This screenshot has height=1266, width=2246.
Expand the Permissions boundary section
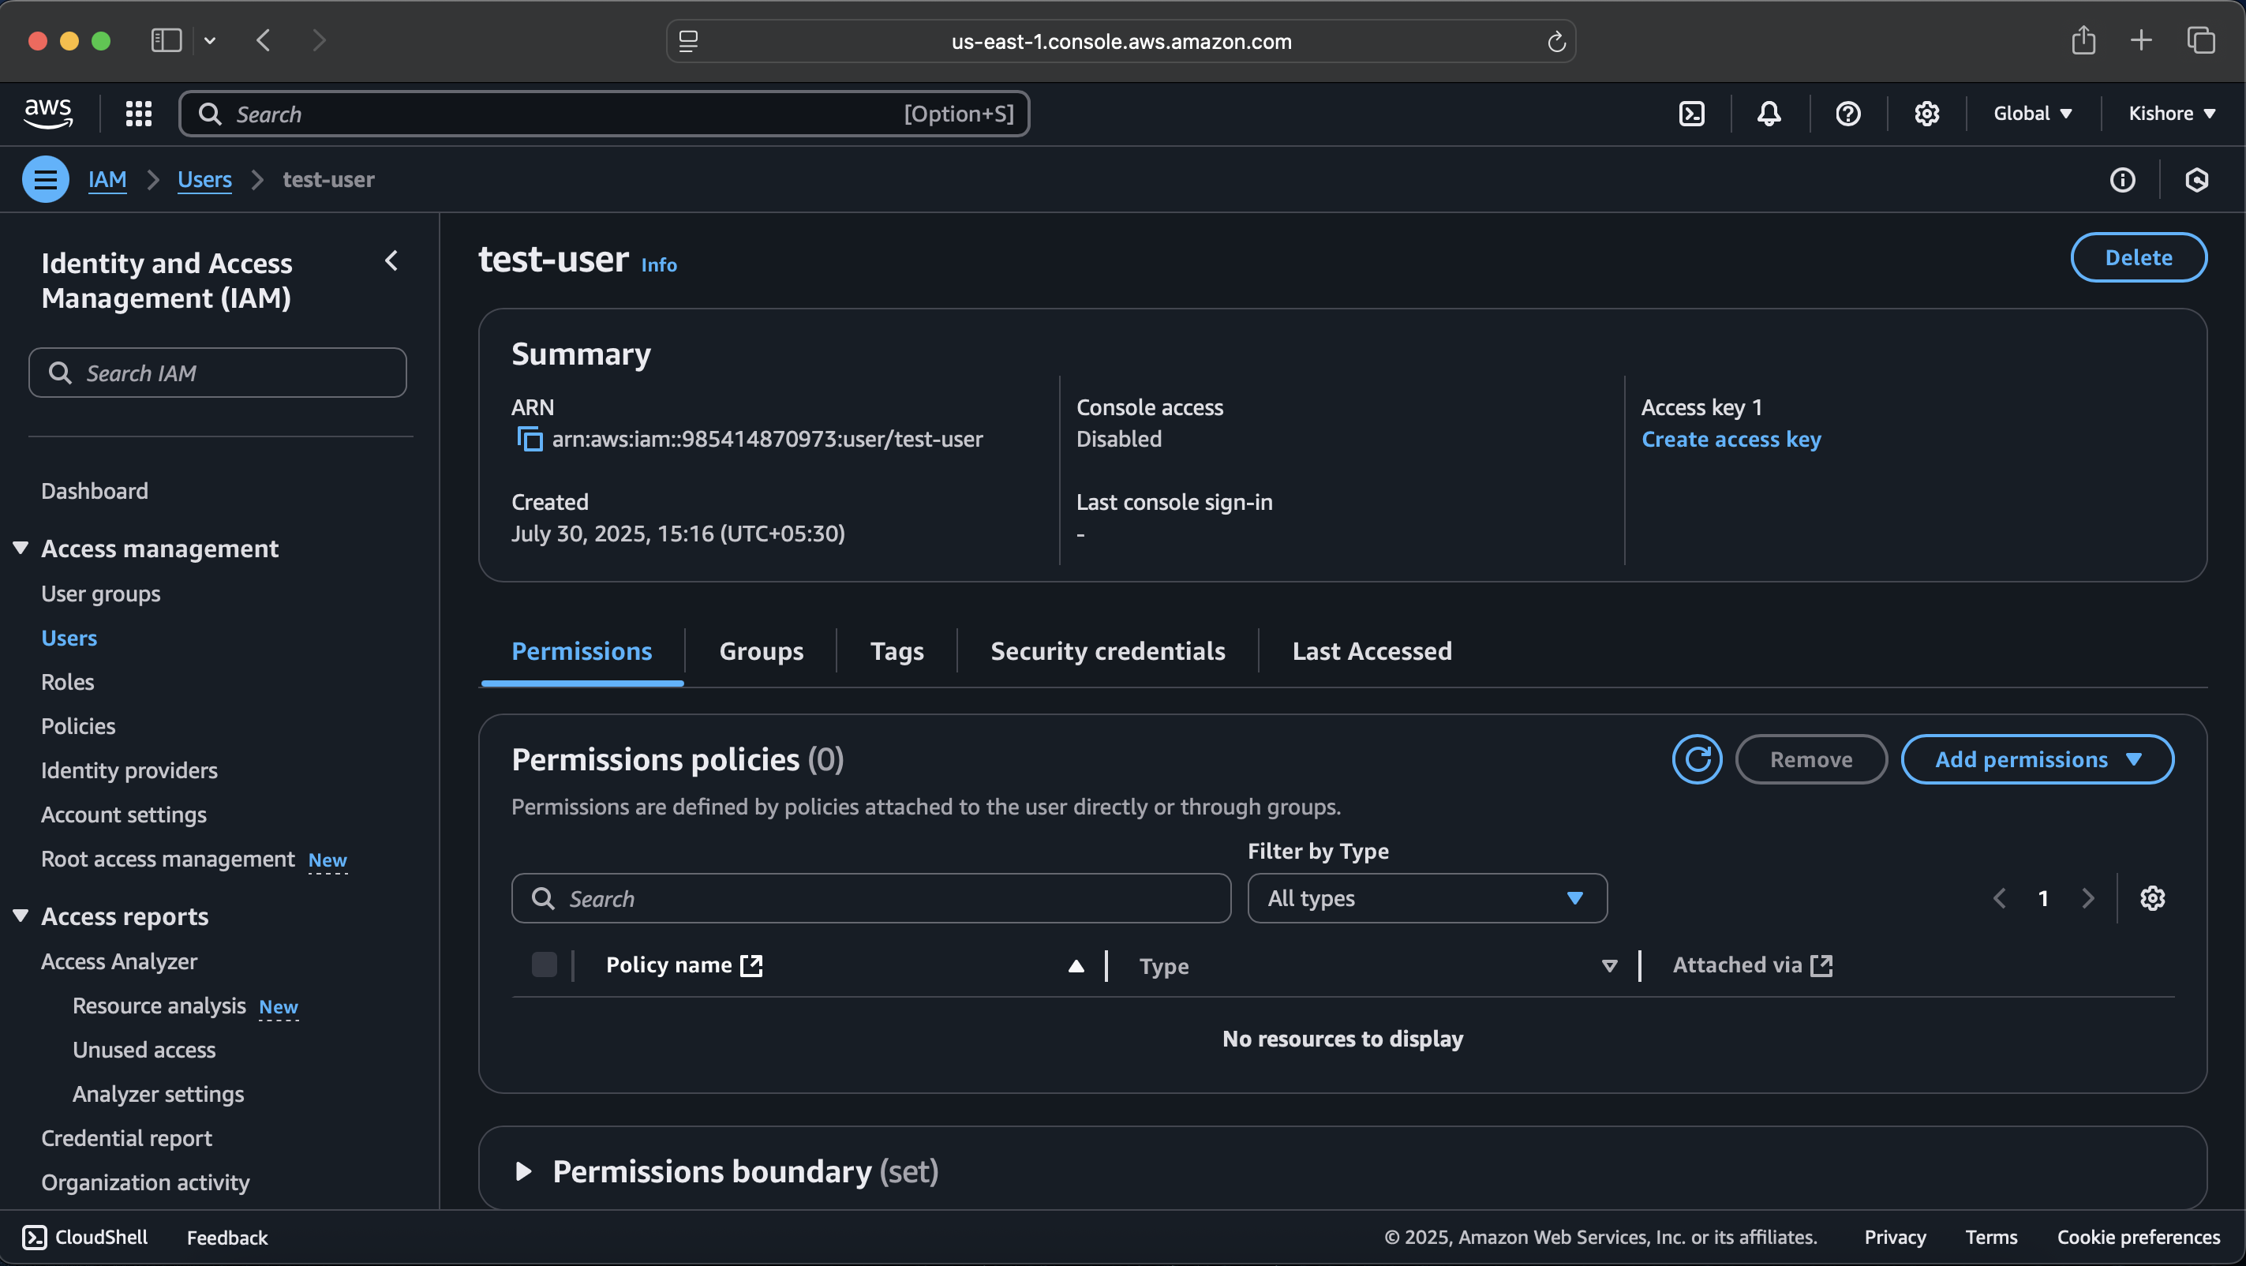(523, 1171)
